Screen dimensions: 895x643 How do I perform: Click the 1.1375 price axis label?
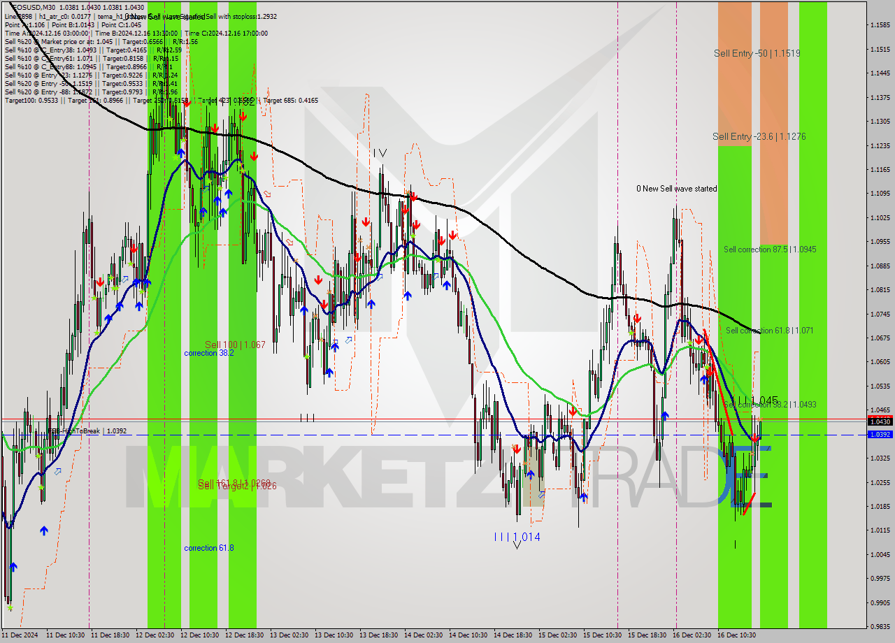click(880, 97)
